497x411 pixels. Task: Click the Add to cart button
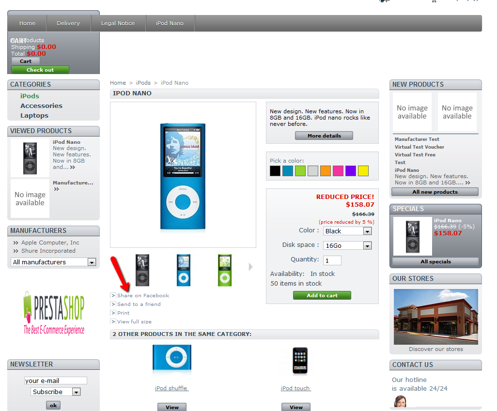(322, 295)
